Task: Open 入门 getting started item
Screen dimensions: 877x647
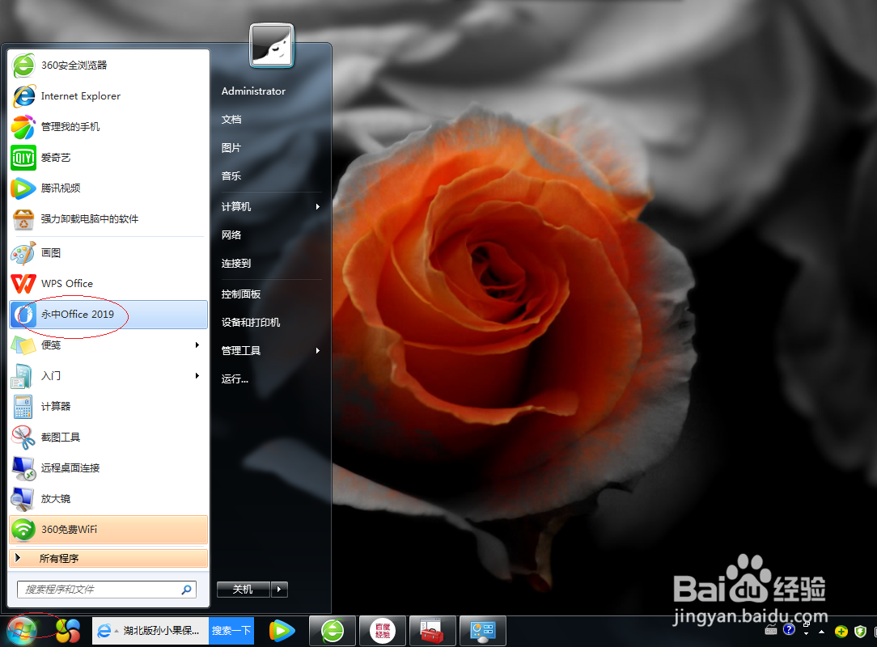Action: 108,376
